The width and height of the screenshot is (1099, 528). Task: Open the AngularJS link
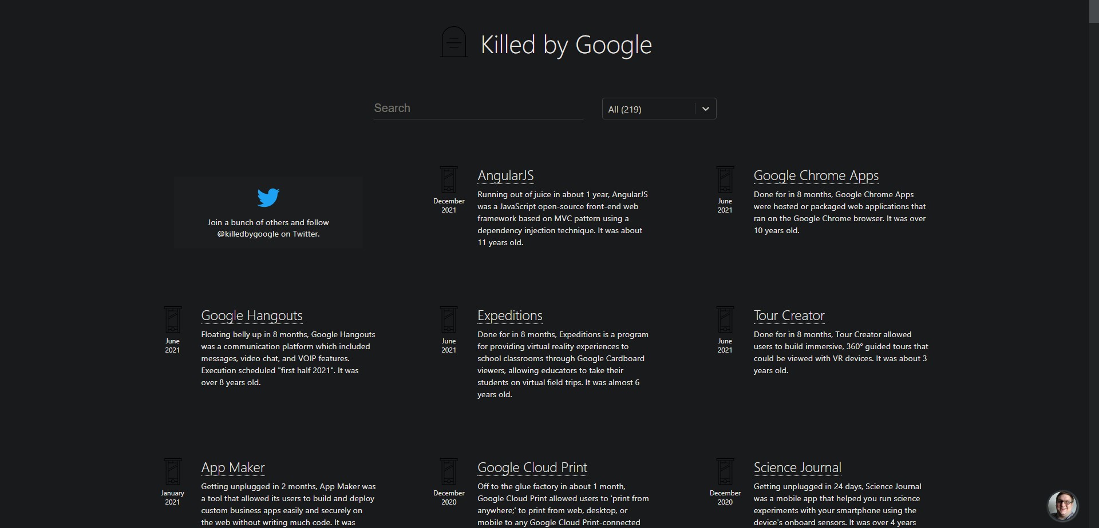click(505, 175)
